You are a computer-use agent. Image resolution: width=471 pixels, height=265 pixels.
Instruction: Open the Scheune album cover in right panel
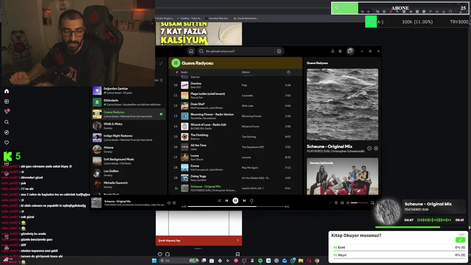343,105
